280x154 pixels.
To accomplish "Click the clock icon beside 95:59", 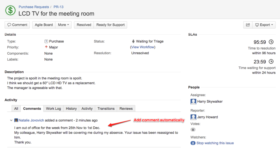I will (x=271, y=42).
